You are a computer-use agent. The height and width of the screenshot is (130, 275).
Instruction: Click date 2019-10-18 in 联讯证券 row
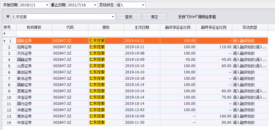(x=135, y=78)
